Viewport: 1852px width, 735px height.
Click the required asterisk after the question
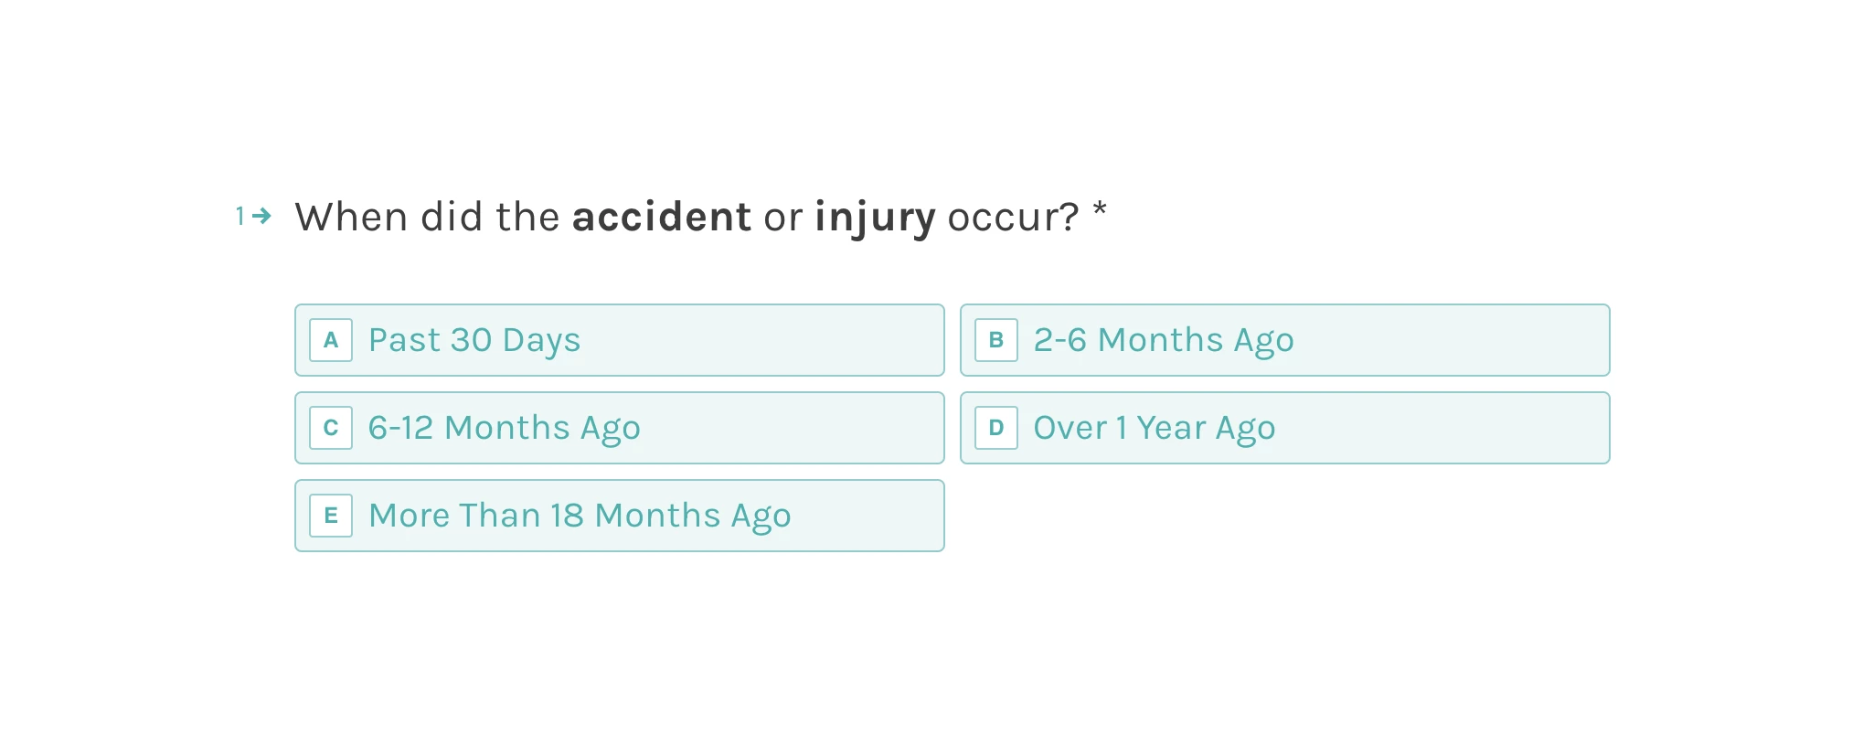click(1100, 210)
